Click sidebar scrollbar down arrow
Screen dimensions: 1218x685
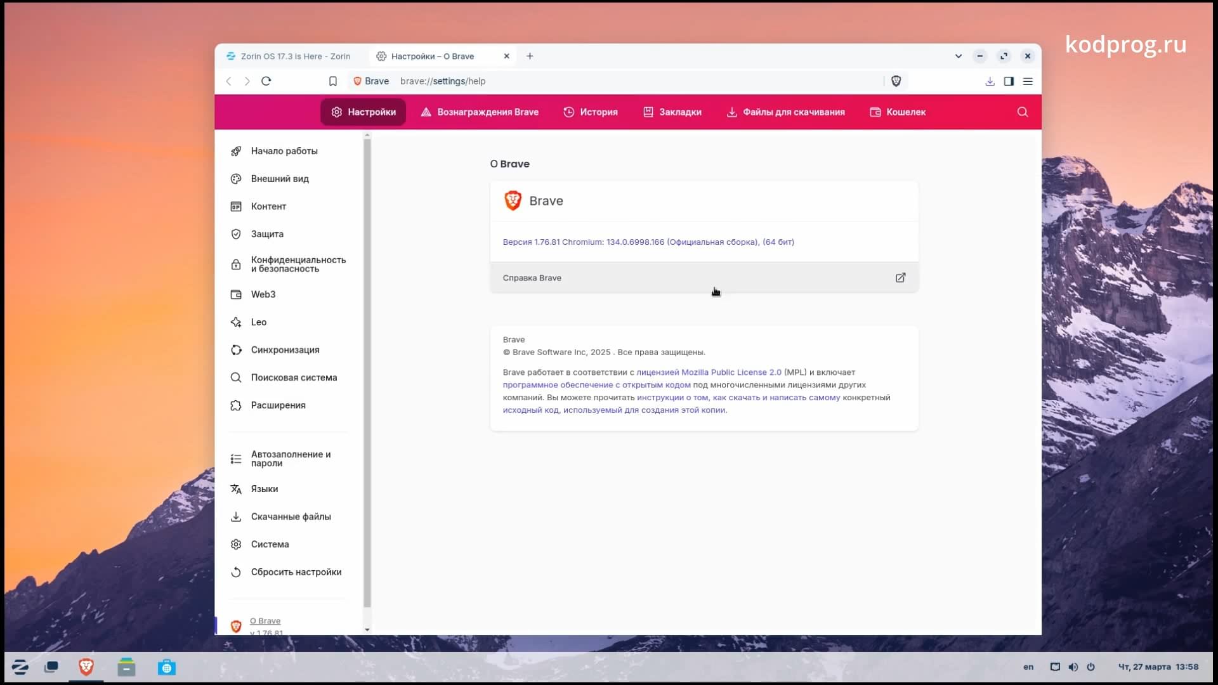pyautogui.click(x=367, y=630)
